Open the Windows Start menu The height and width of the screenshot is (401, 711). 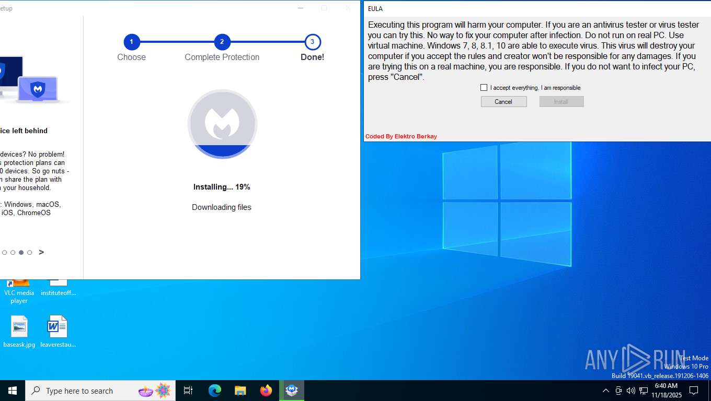[x=13, y=391]
